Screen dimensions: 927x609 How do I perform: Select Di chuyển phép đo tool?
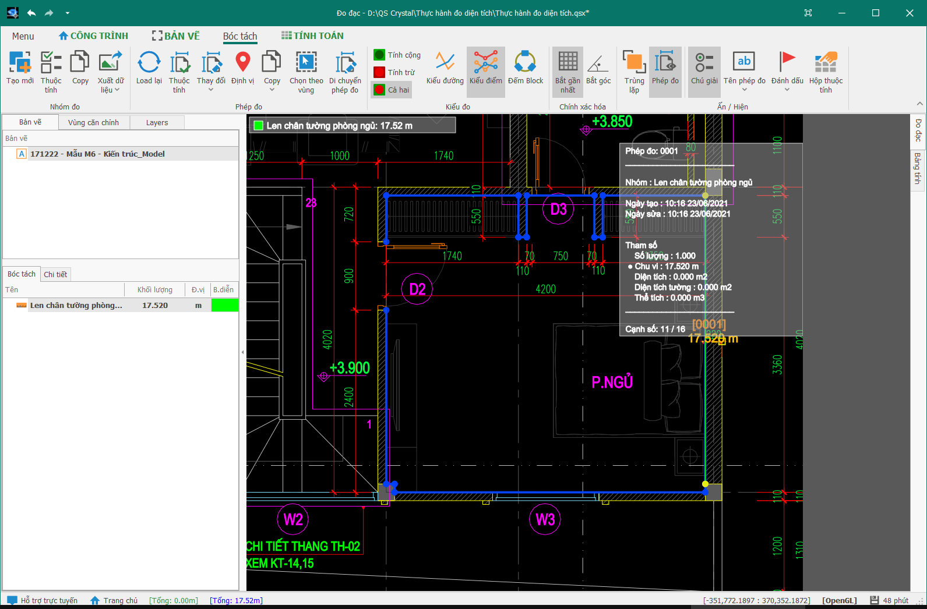pyautogui.click(x=345, y=72)
